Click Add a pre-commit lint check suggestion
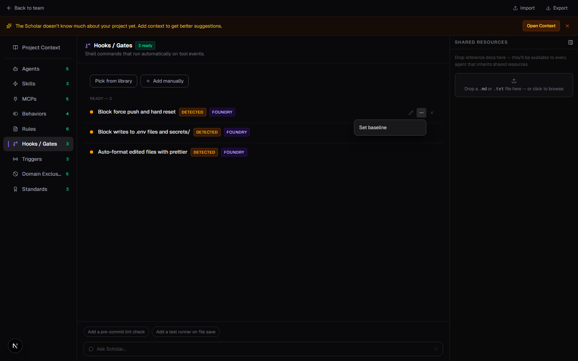Image resolution: width=578 pixels, height=361 pixels. tap(116, 332)
